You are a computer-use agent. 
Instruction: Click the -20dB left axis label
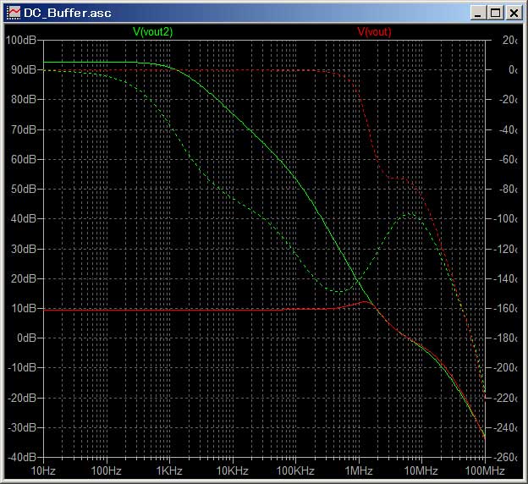22,398
